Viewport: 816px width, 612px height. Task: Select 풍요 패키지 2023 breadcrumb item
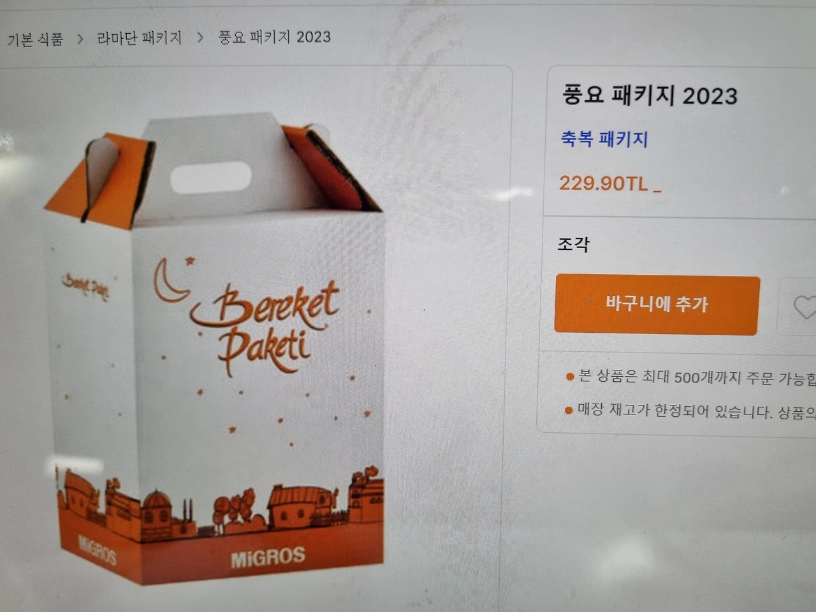(275, 37)
